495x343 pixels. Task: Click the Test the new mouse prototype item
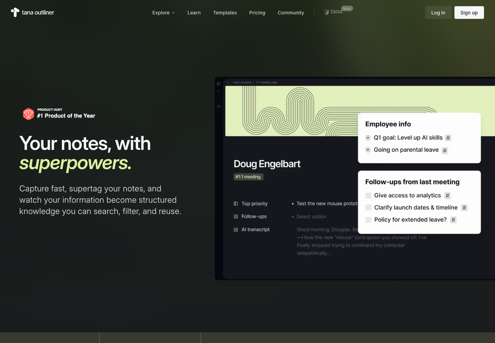point(327,204)
